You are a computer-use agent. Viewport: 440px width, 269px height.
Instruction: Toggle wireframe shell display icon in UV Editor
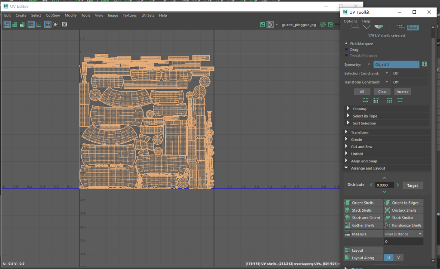(x=7, y=25)
